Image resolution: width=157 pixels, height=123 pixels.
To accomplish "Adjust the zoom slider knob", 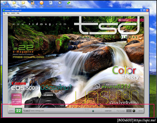I will coord(93,111).
